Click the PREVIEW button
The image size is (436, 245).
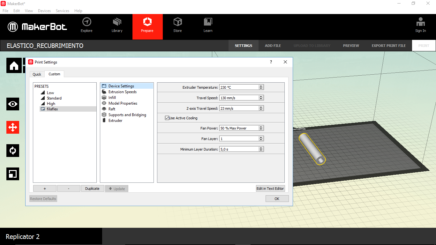[x=351, y=46]
